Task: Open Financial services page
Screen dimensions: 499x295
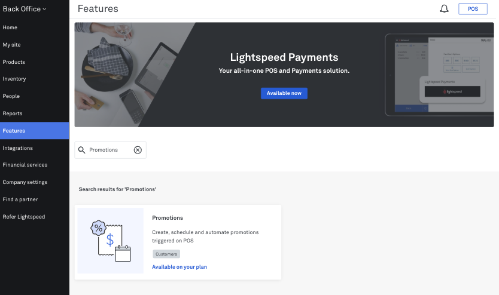Action: (25, 165)
